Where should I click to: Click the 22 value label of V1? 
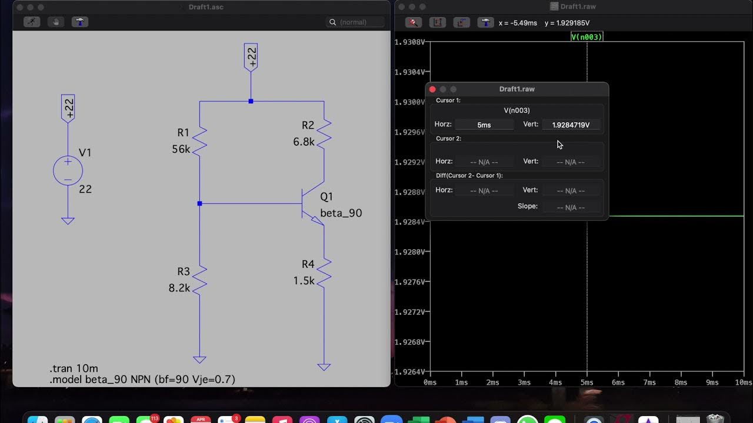click(85, 189)
